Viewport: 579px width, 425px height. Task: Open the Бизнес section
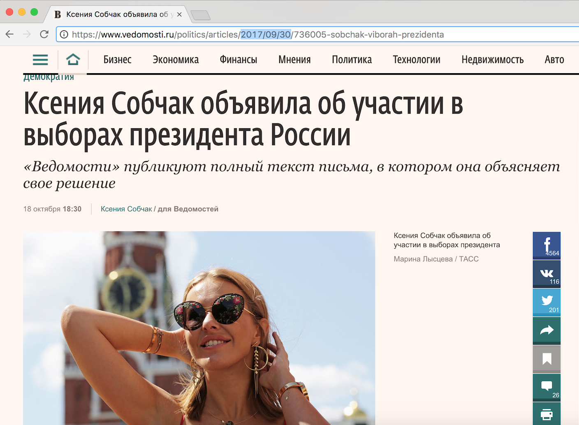tap(117, 60)
